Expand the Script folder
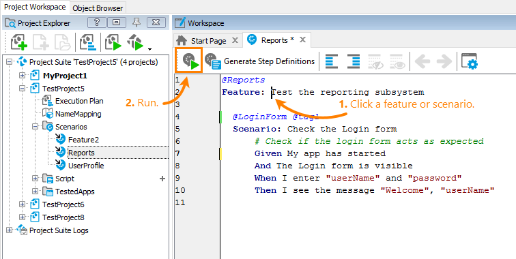Screen dimensions: 516x259 click(x=35, y=179)
